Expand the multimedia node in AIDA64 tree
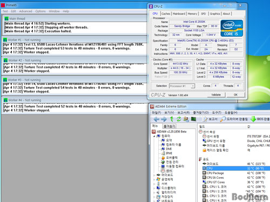 point(154,192)
